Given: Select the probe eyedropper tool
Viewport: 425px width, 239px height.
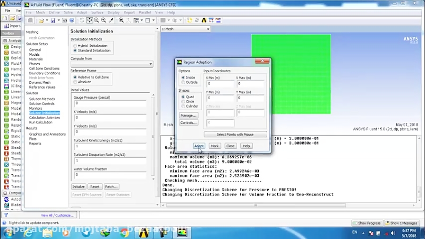Looking at the screenshot, I should (x=111, y=20).
